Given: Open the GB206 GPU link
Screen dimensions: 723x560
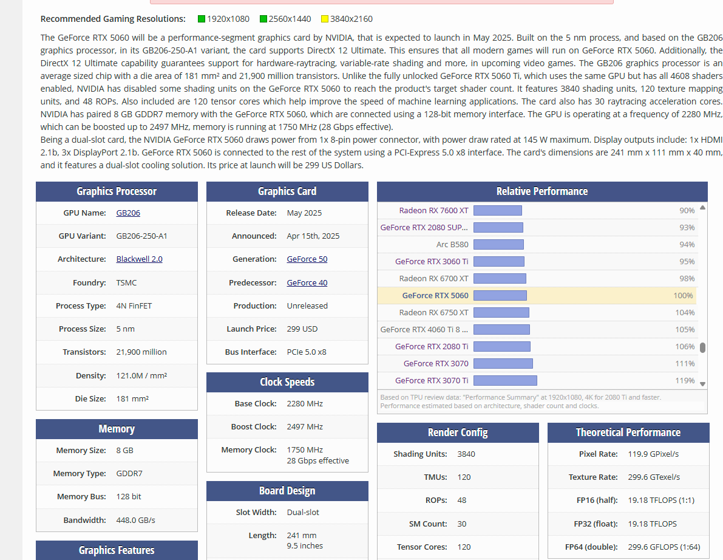Looking at the screenshot, I should [128, 213].
